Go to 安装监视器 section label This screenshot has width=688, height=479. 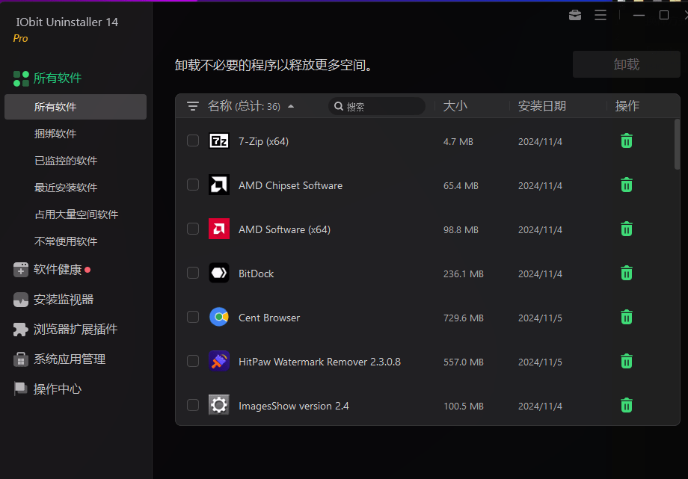tap(64, 299)
